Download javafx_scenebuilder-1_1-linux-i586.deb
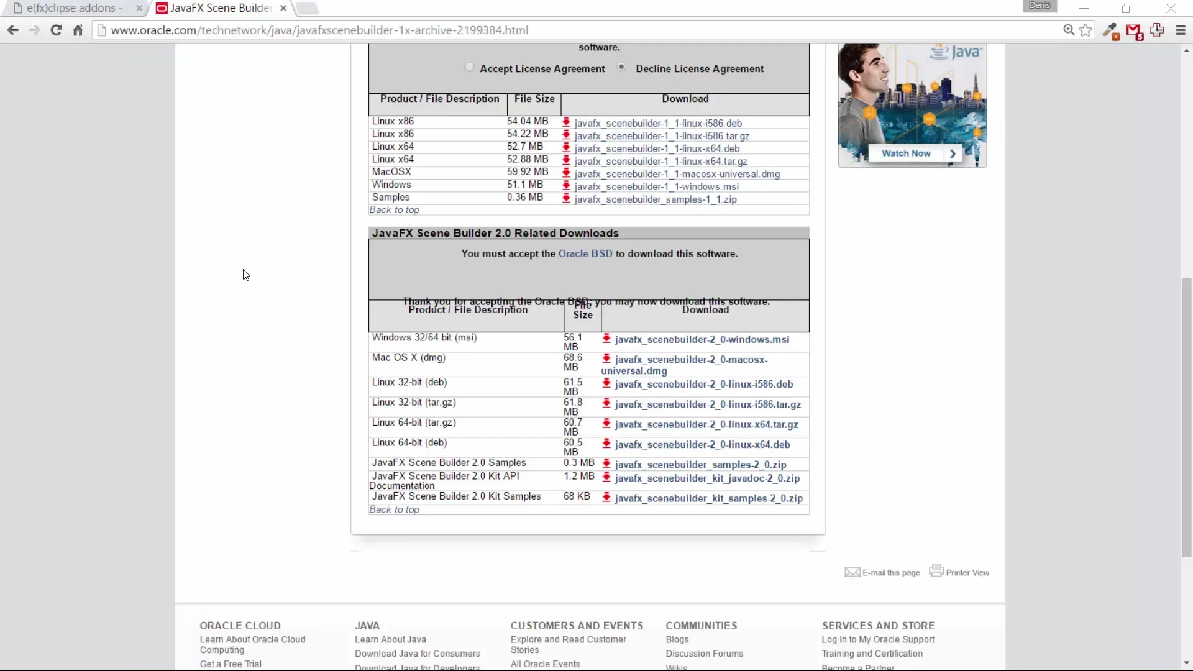The image size is (1193, 671). pyautogui.click(x=658, y=123)
